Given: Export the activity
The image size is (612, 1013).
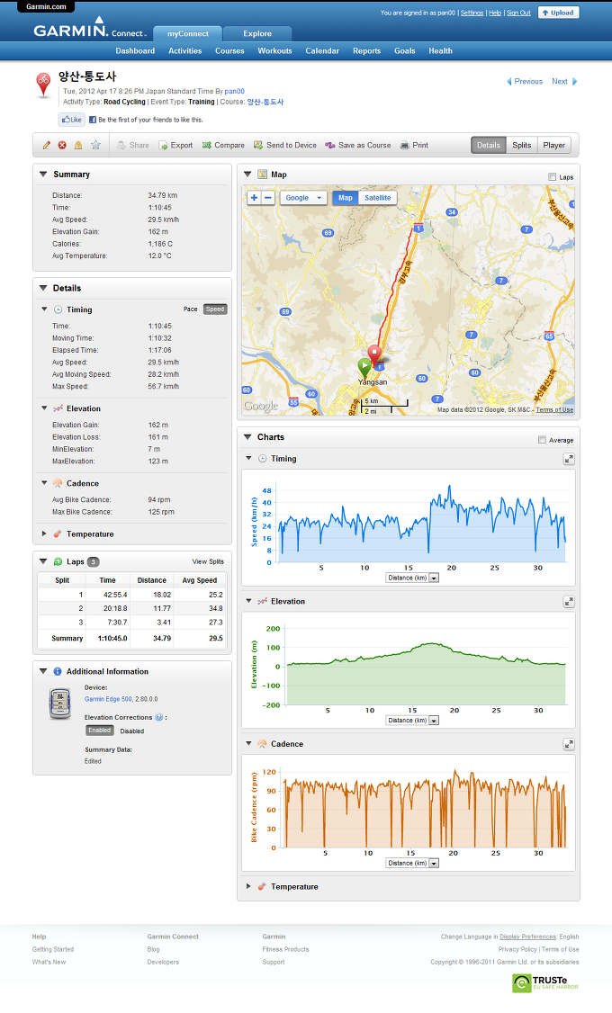Looking at the screenshot, I should (x=175, y=146).
